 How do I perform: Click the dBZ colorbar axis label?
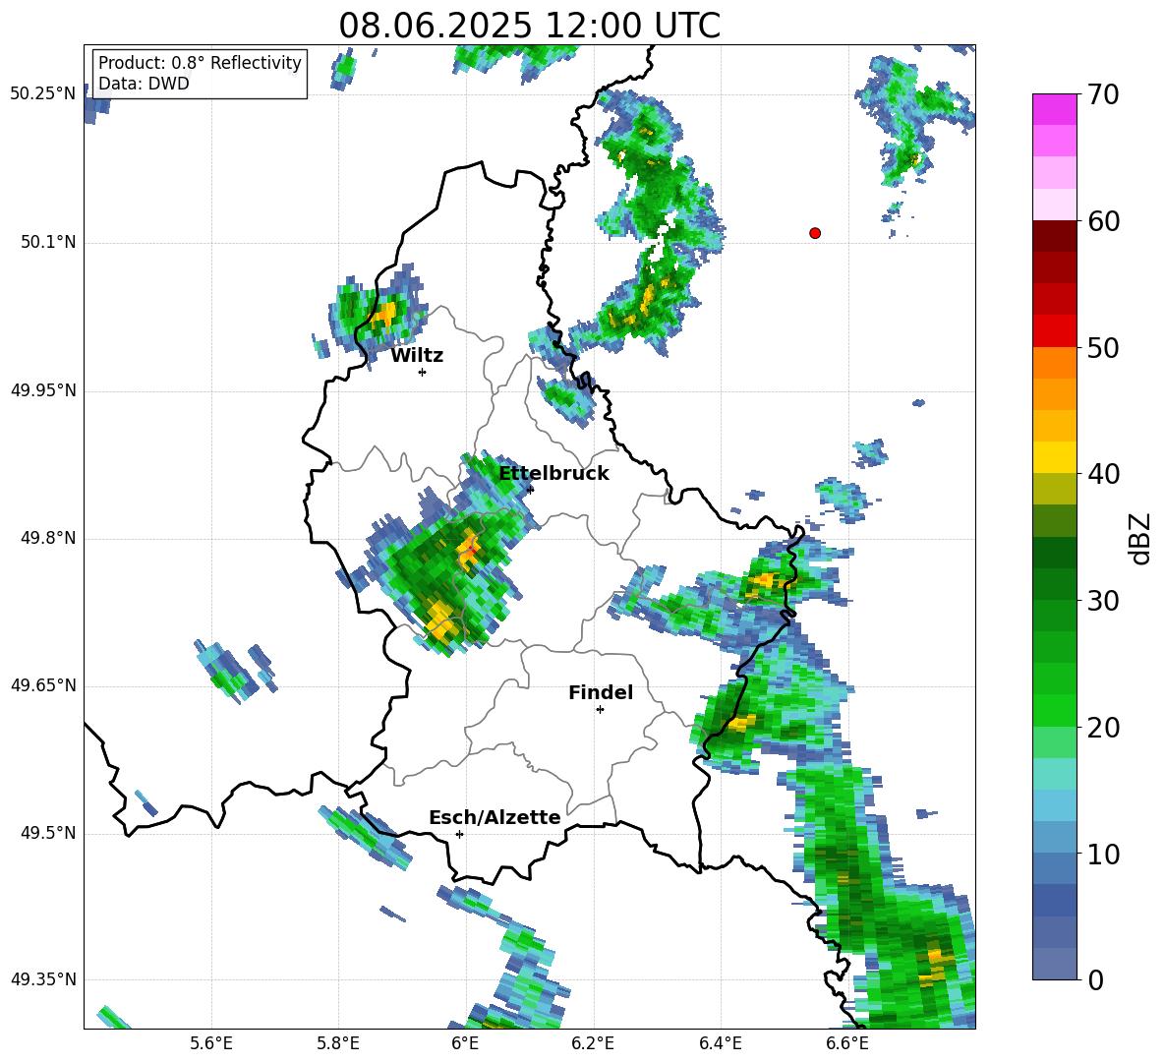pos(1141,538)
